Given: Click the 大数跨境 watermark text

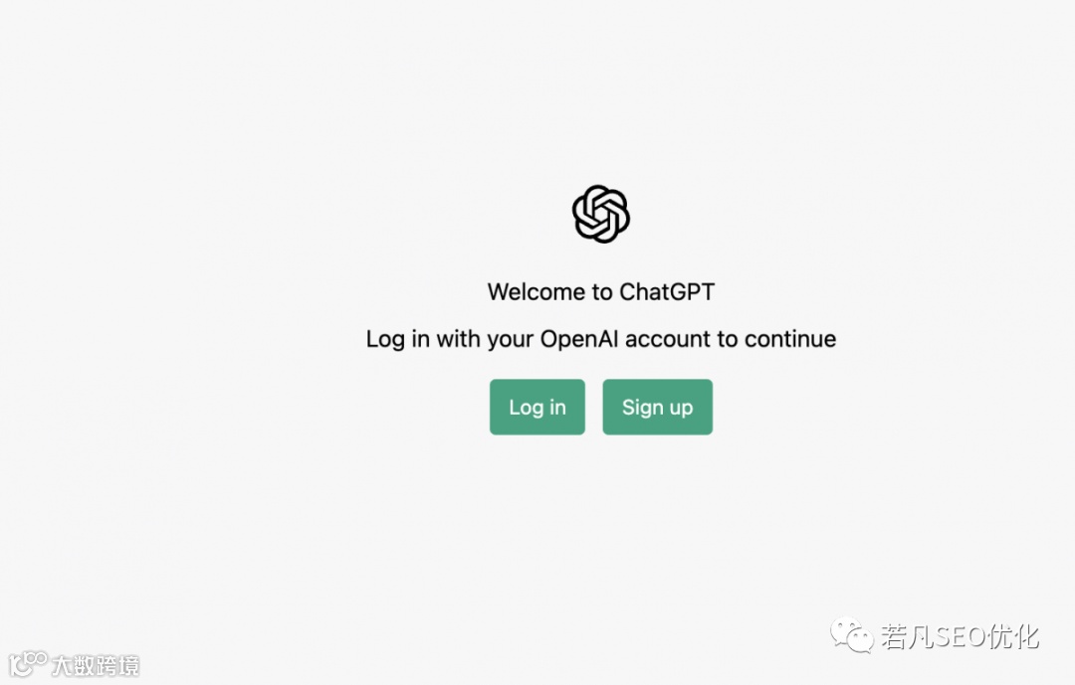Looking at the screenshot, I should coord(96,666).
